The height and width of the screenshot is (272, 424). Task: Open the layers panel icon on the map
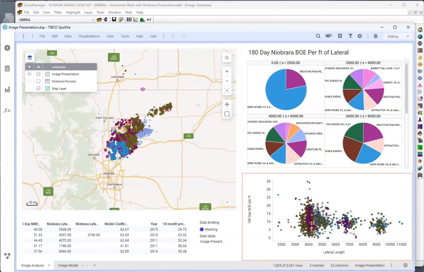30,57
